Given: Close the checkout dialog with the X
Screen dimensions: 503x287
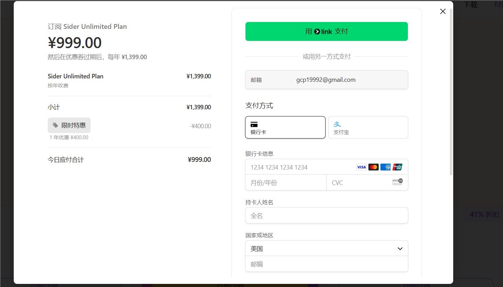Looking at the screenshot, I should [443, 11].
